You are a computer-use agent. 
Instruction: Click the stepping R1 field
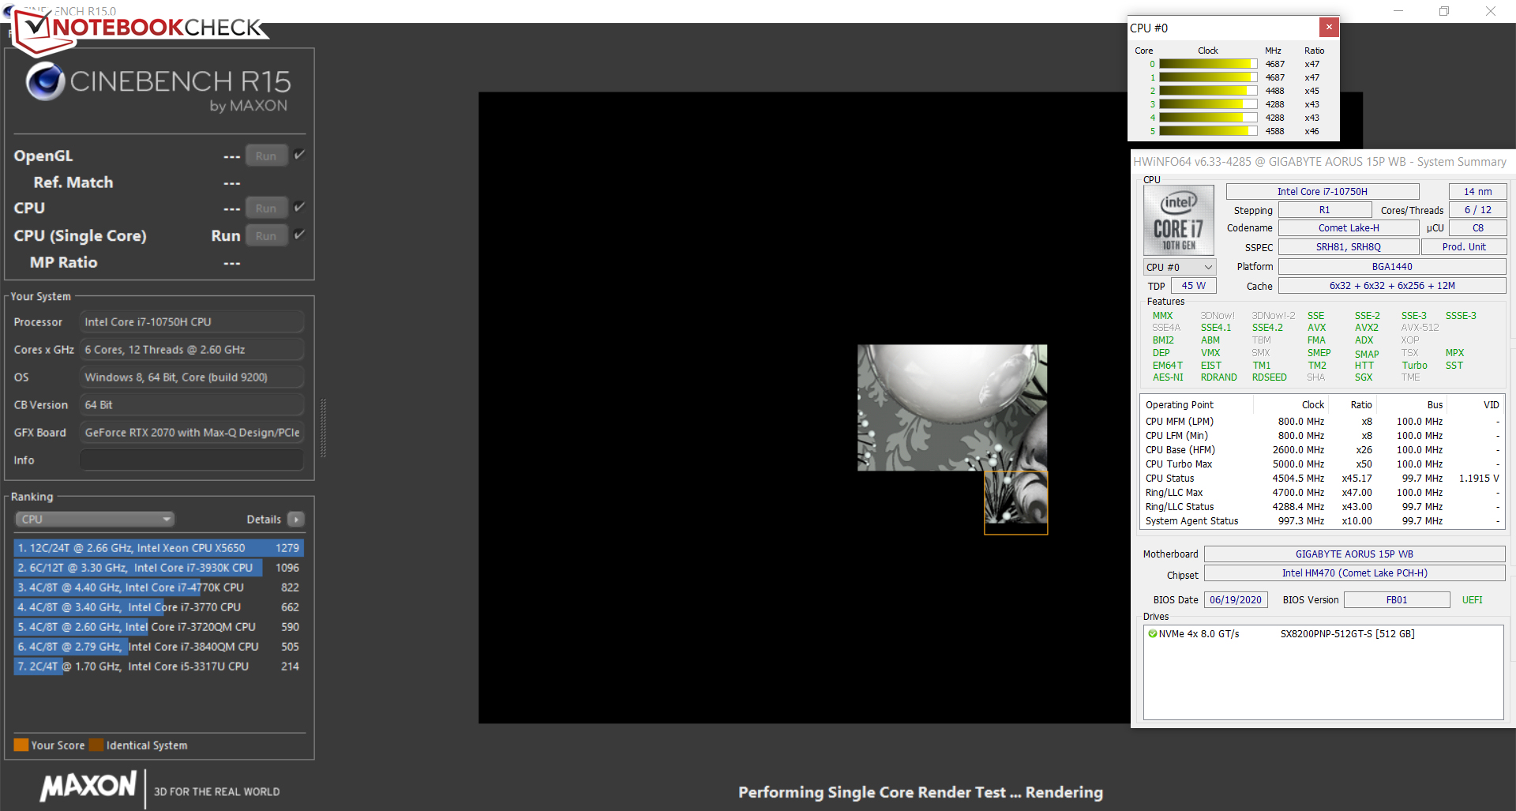(1324, 209)
